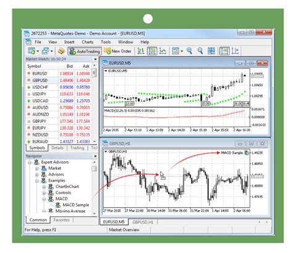Switch chart to Candlesticks mode
Screen dimensions: 293x253
tap(152, 51)
